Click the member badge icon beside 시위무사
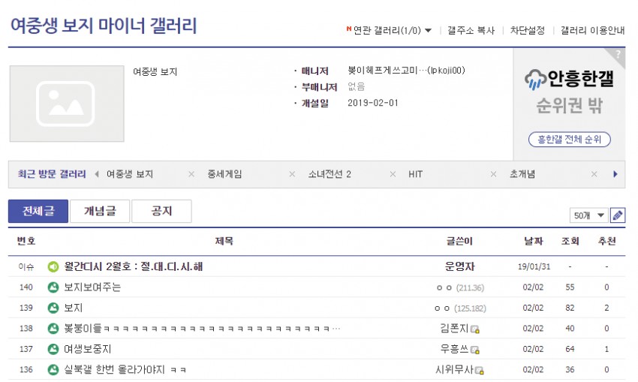This screenshot has width=638, height=382. [x=480, y=370]
